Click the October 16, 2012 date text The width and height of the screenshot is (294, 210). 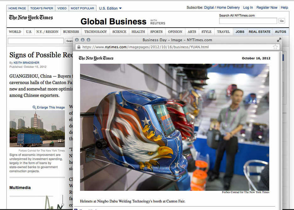click(256, 58)
